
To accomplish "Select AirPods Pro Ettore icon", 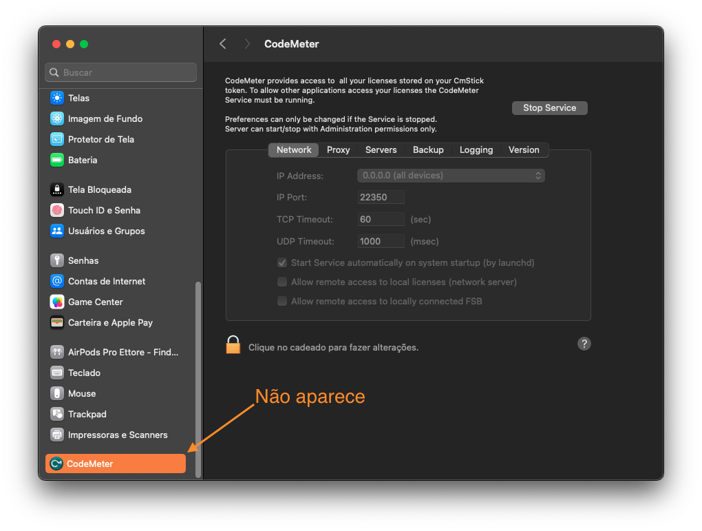I will 57,352.
